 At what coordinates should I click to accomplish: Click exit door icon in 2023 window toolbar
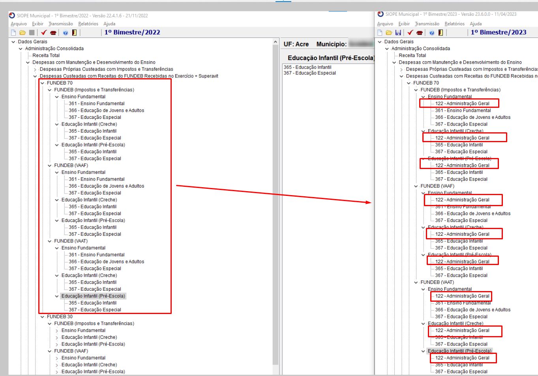click(x=441, y=32)
